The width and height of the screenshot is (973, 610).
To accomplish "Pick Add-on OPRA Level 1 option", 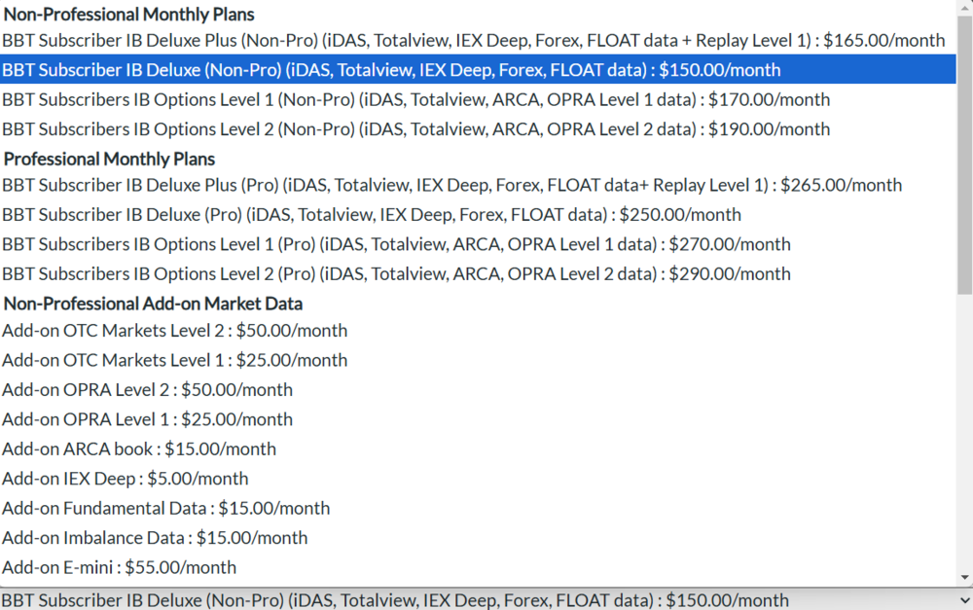I will pyautogui.click(x=147, y=419).
